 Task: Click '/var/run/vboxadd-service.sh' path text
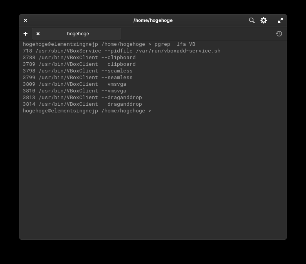point(178,51)
